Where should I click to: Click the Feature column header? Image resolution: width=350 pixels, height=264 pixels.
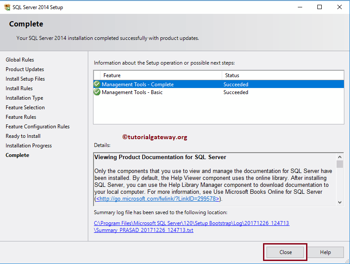161,75
